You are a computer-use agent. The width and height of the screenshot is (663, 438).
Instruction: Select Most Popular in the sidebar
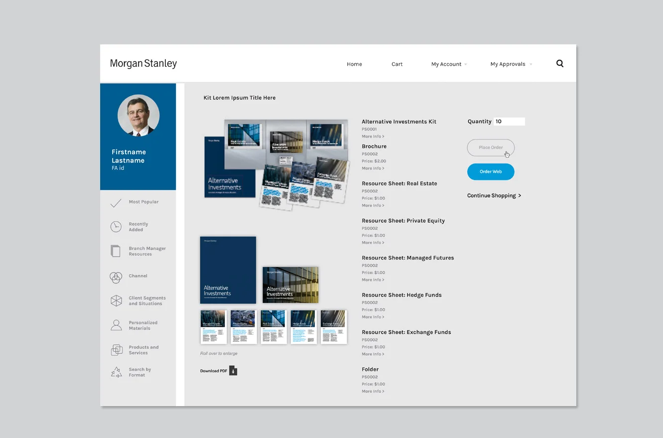pyautogui.click(x=143, y=202)
